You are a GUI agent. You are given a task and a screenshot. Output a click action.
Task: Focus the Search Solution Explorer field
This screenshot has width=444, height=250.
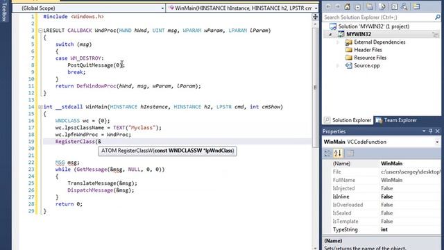pyautogui.click(x=378, y=17)
